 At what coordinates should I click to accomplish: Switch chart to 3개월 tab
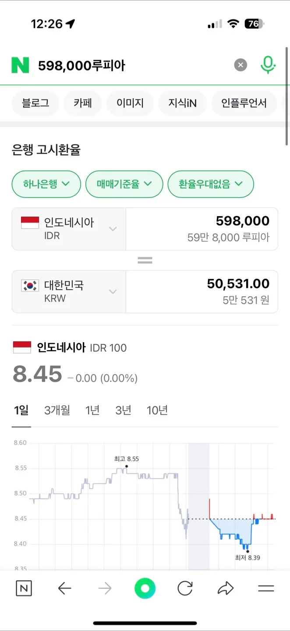point(57,411)
